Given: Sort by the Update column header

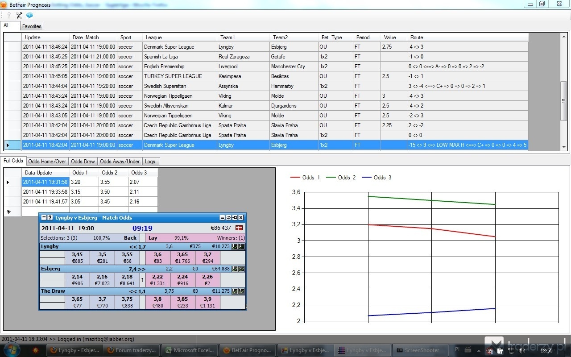Looking at the screenshot, I should (x=46, y=37).
